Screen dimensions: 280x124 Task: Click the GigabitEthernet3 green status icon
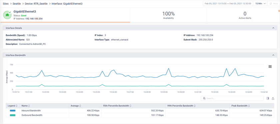(7, 15)
